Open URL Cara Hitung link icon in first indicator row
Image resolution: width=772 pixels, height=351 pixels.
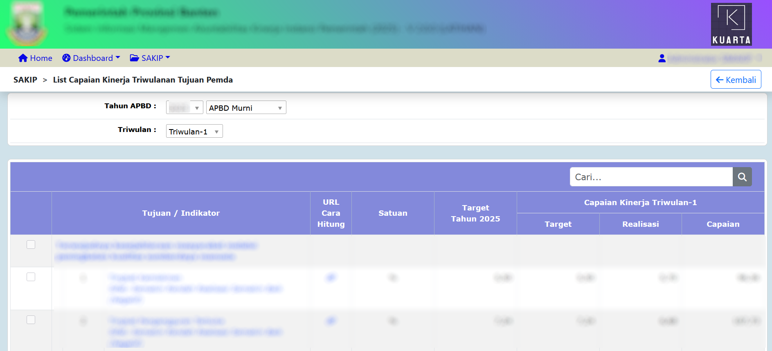point(331,278)
